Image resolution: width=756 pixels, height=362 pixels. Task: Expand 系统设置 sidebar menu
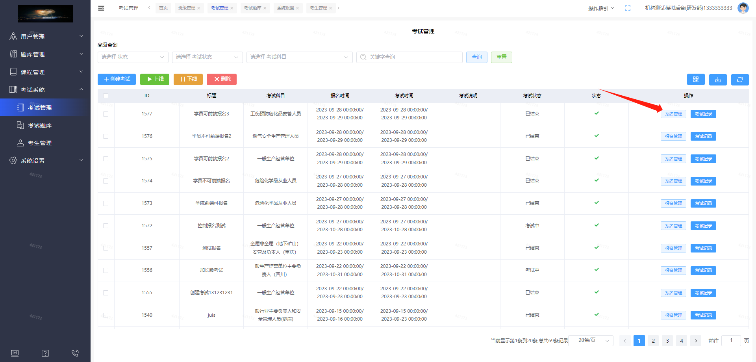(x=45, y=160)
